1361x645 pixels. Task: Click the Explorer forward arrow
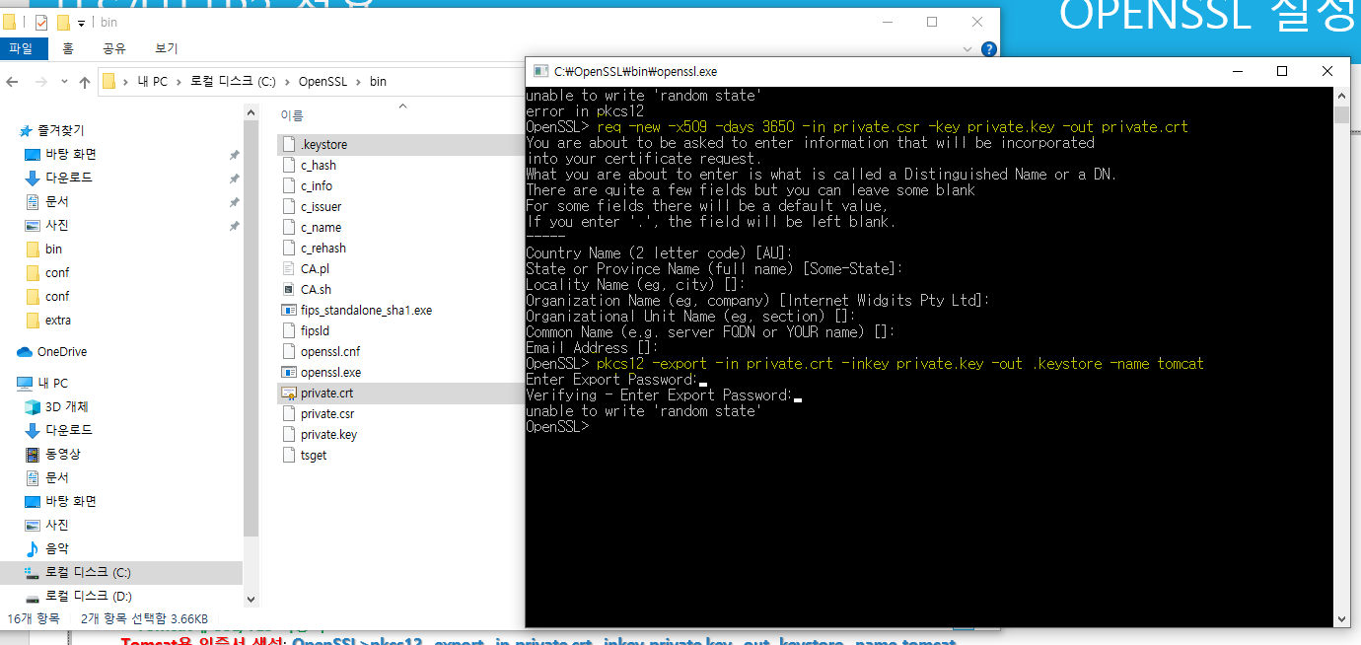[41, 82]
